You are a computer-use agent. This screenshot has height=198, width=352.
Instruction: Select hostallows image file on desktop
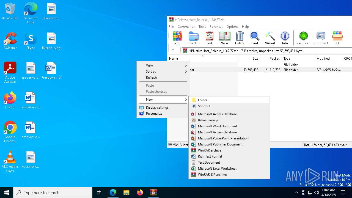coord(31,160)
